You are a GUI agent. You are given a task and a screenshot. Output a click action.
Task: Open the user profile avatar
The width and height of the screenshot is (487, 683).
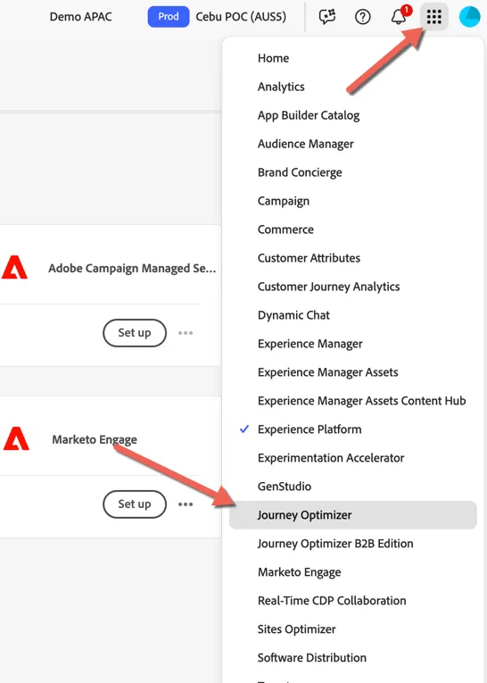469,17
